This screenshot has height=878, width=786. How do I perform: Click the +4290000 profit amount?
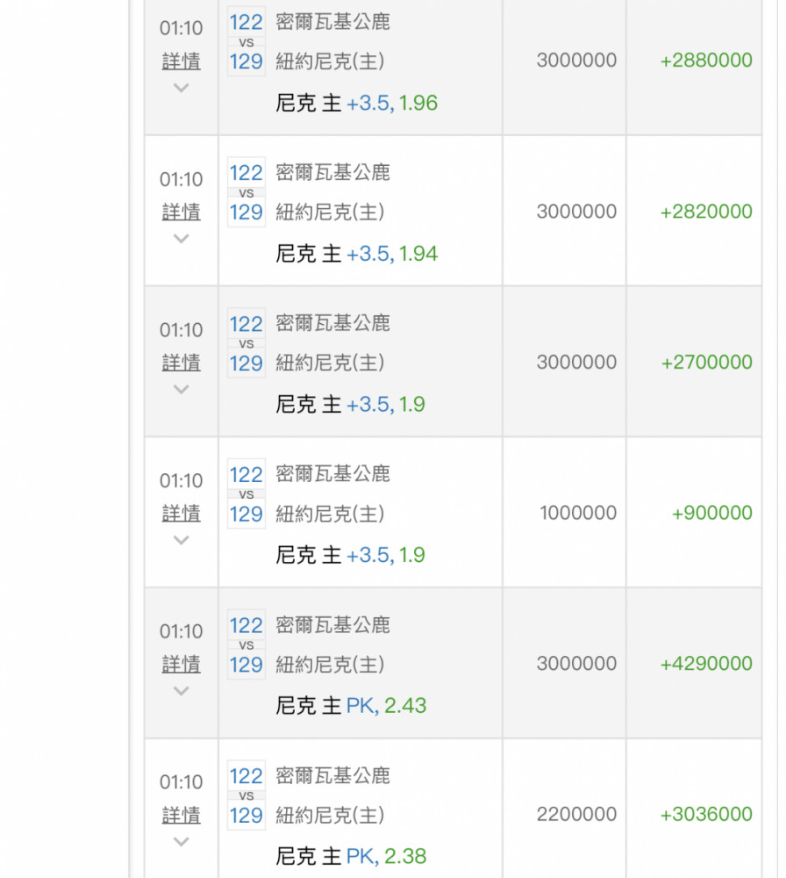pyautogui.click(x=706, y=664)
